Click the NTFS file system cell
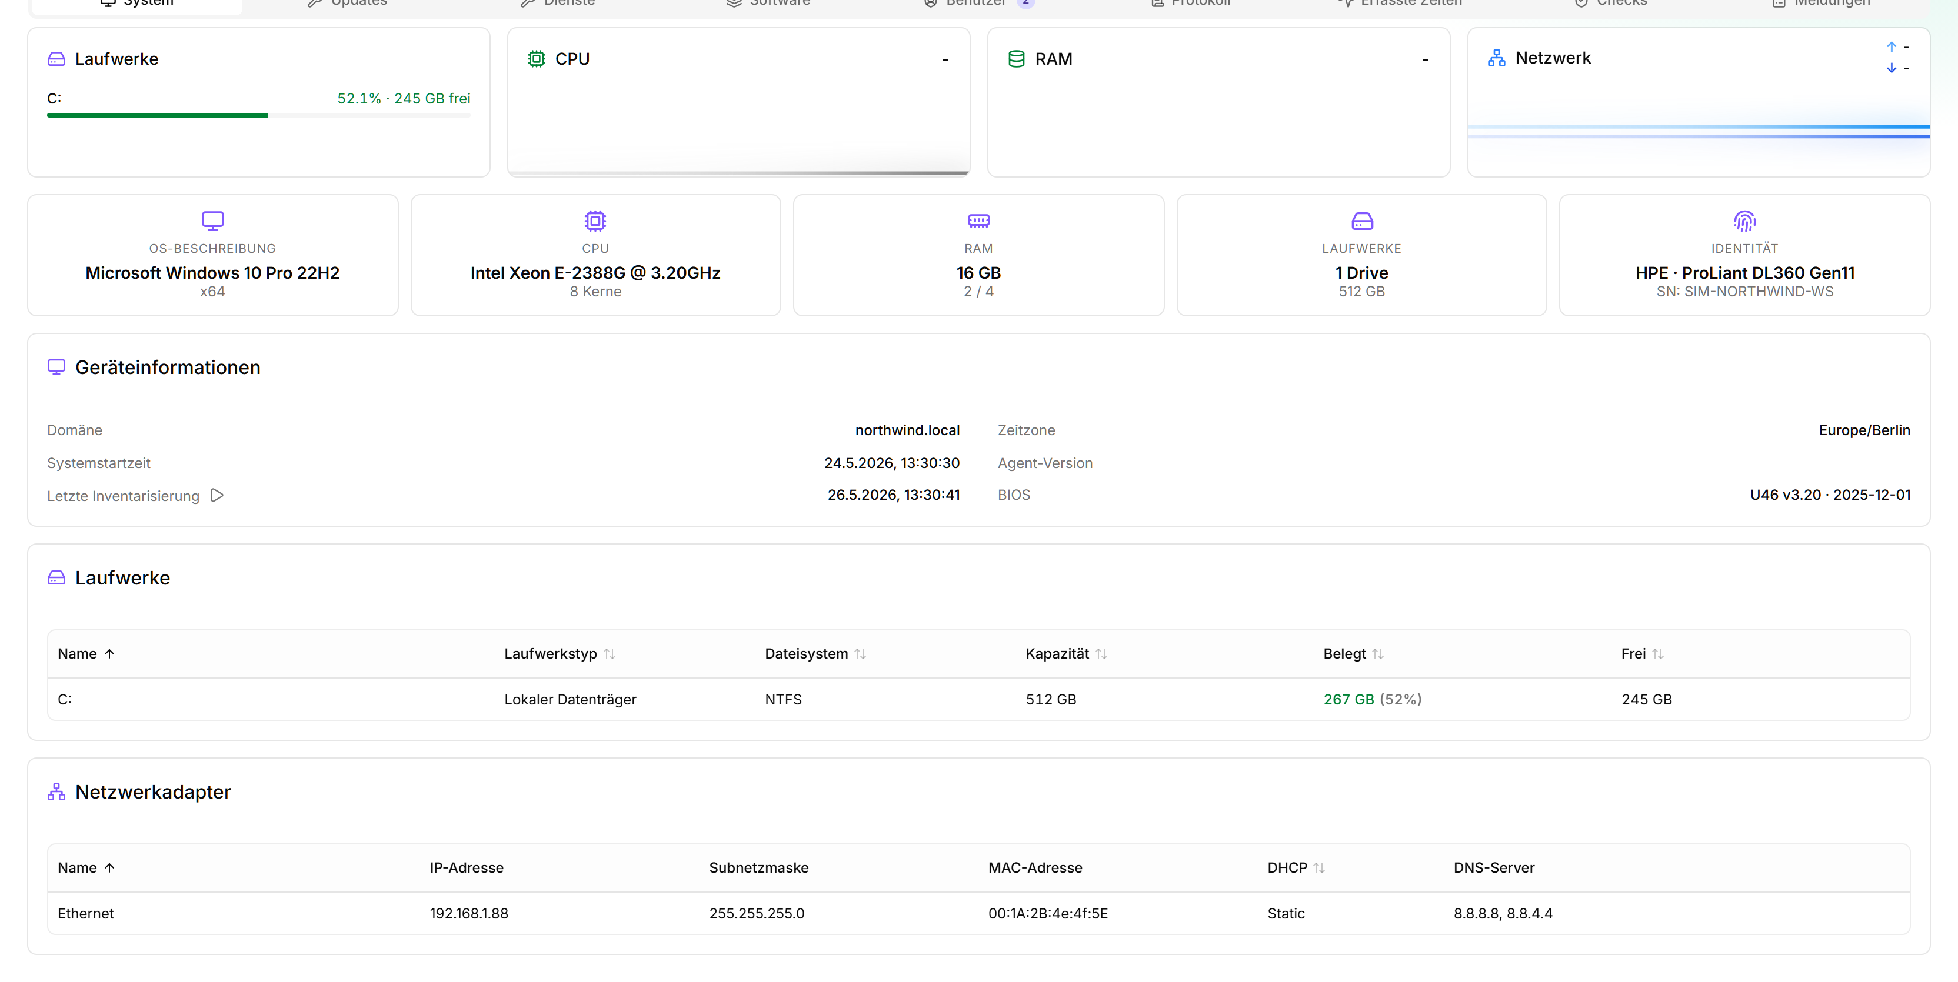Viewport: 1958px width, 982px height. 783,700
